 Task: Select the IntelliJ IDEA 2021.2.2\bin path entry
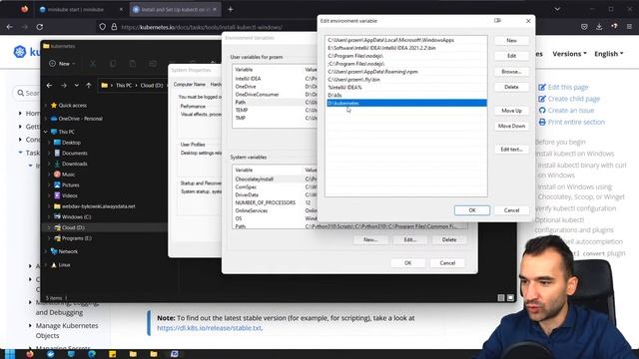pos(406,48)
